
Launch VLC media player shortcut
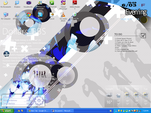coord(63,17)
